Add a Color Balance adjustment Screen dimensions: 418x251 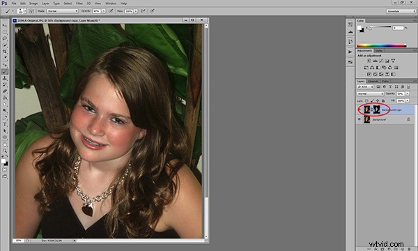[x=372, y=68]
